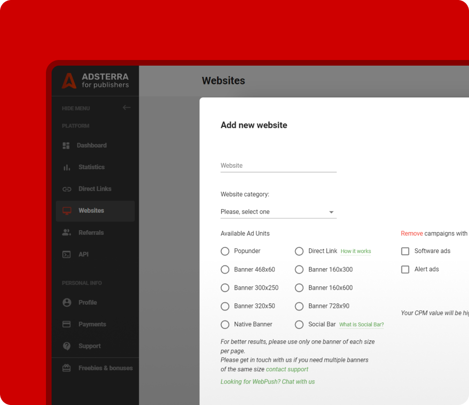The width and height of the screenshot is (469, 405).
Task: Pick Banner 728x90 ad unit
Action: click(x=299, y=306)
